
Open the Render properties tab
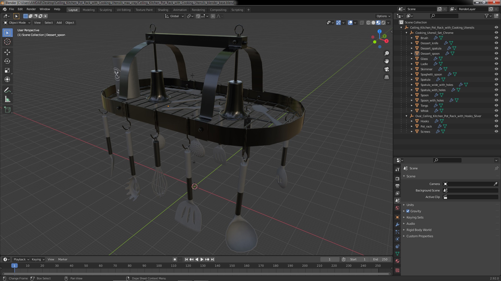pyautogui.click(x=397, y=179)
